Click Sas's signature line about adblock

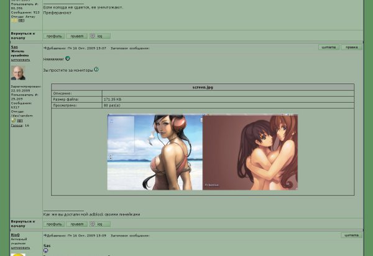click(x=91, y=214)
